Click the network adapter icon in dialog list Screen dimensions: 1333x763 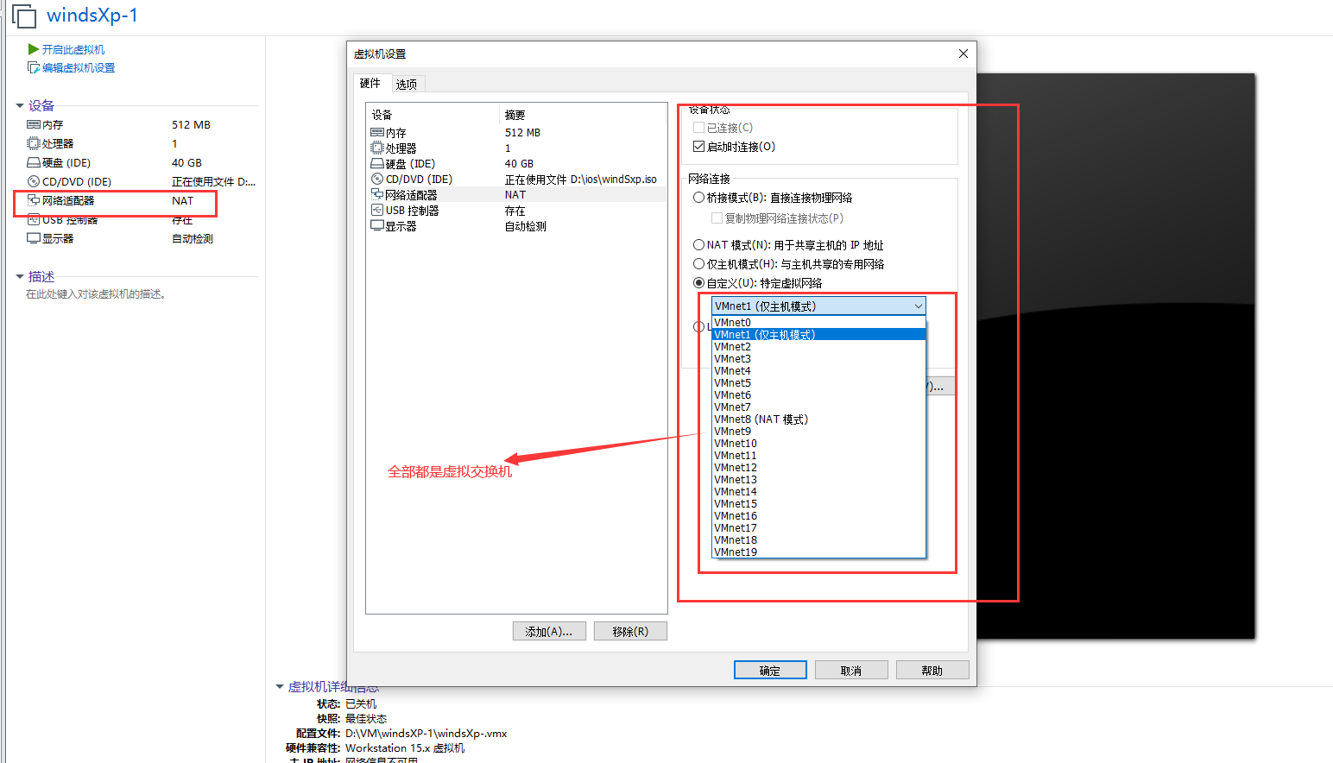(x=377, y=194)
